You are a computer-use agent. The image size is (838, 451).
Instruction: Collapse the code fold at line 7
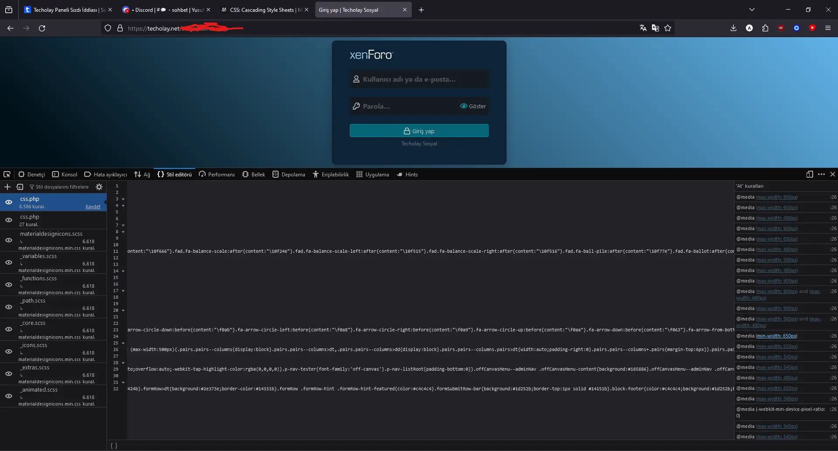[123, 225]
